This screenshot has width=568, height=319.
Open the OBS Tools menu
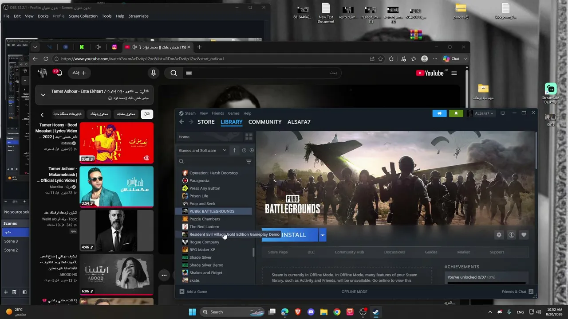(x=106, y=16)
